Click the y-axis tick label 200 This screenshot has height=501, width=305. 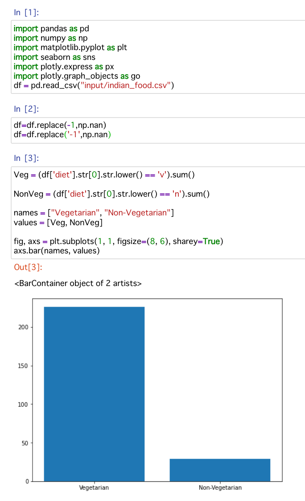[x=23, y=327]
